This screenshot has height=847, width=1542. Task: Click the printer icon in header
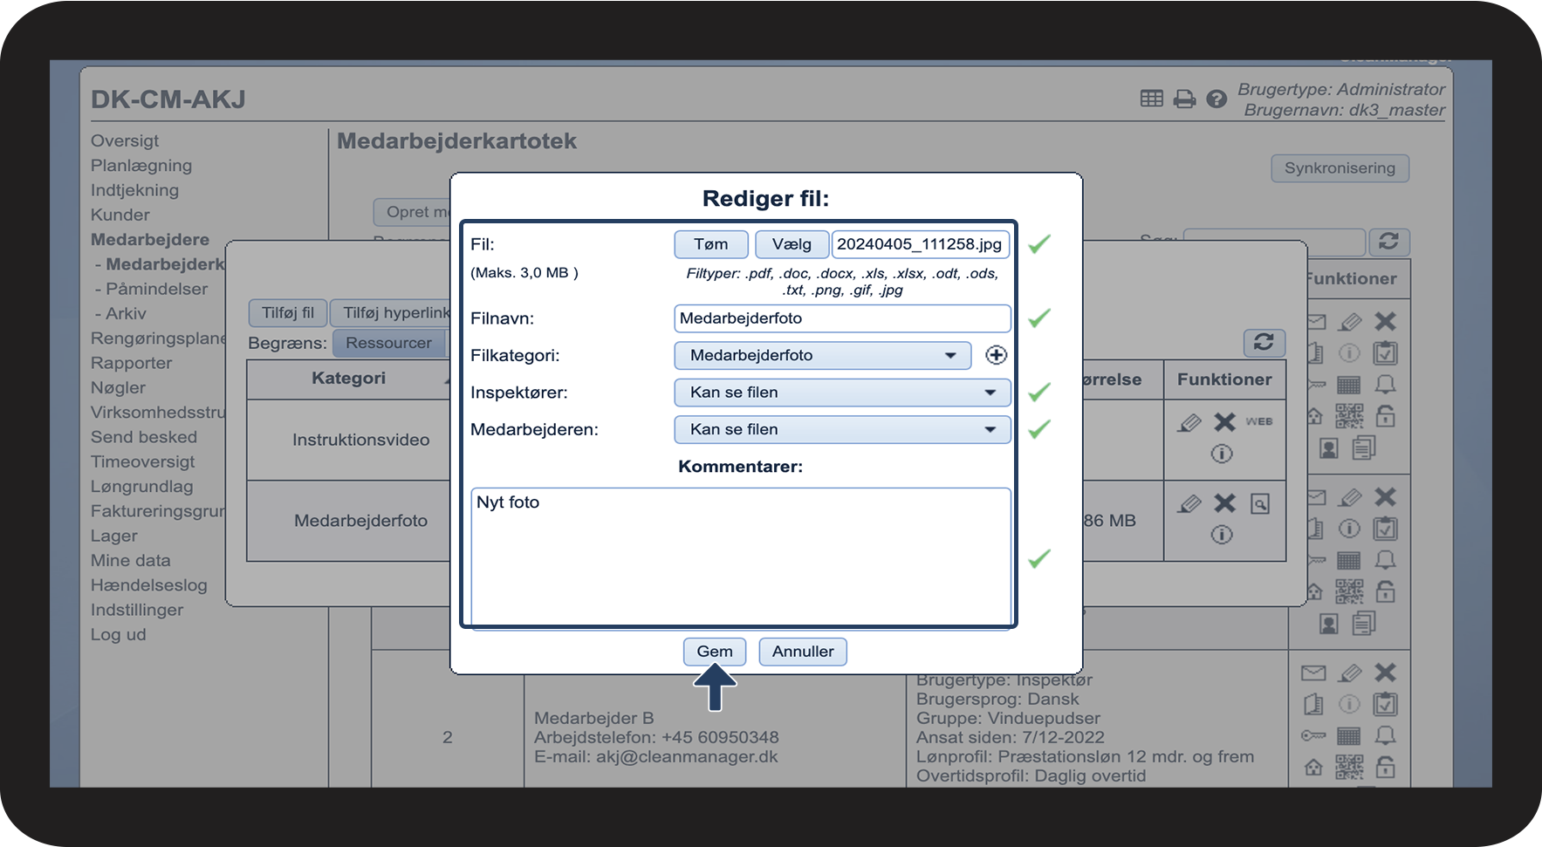point(1184,99)
